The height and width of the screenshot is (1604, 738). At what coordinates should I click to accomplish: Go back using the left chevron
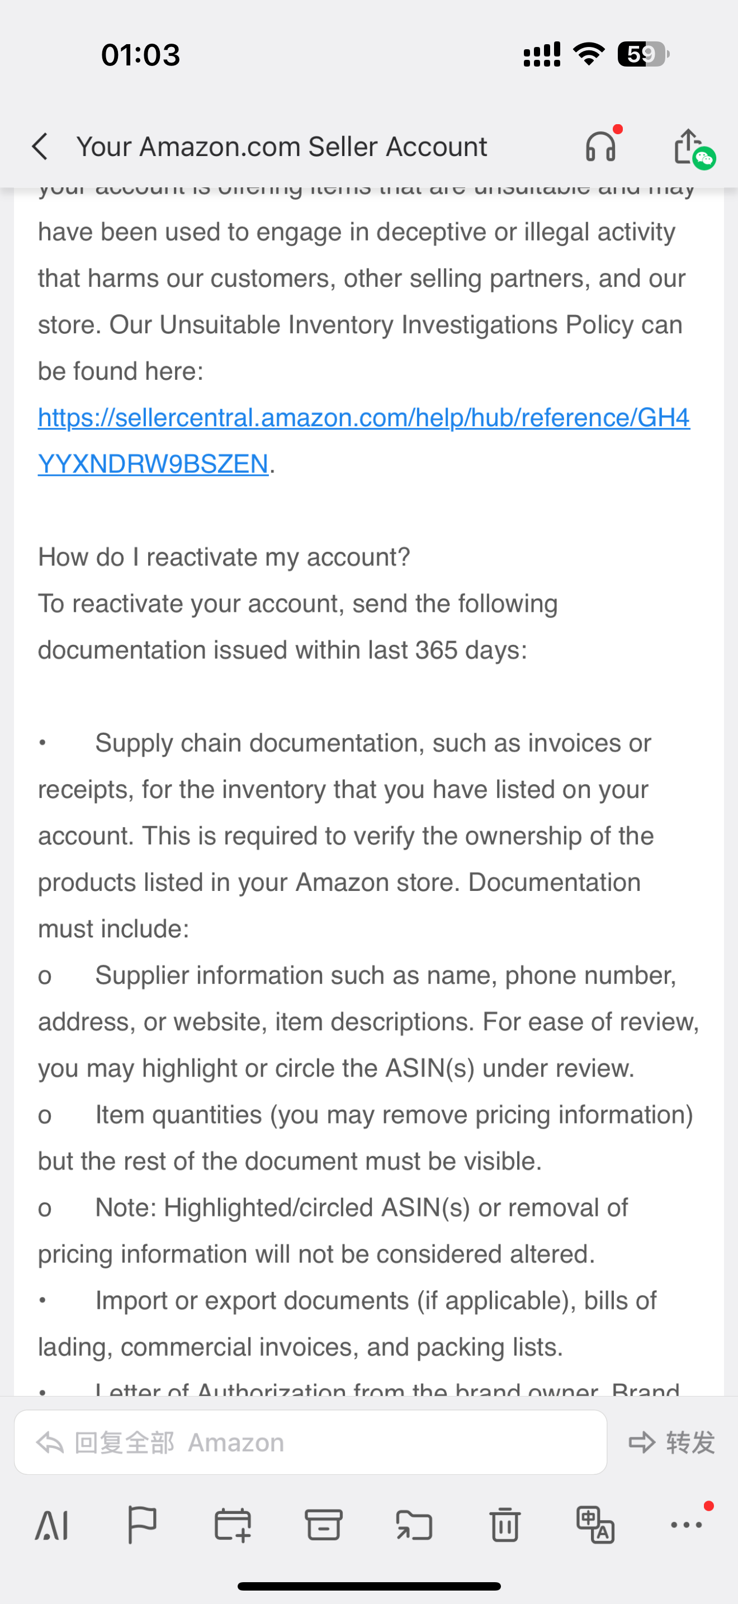[x=39, y=147]
